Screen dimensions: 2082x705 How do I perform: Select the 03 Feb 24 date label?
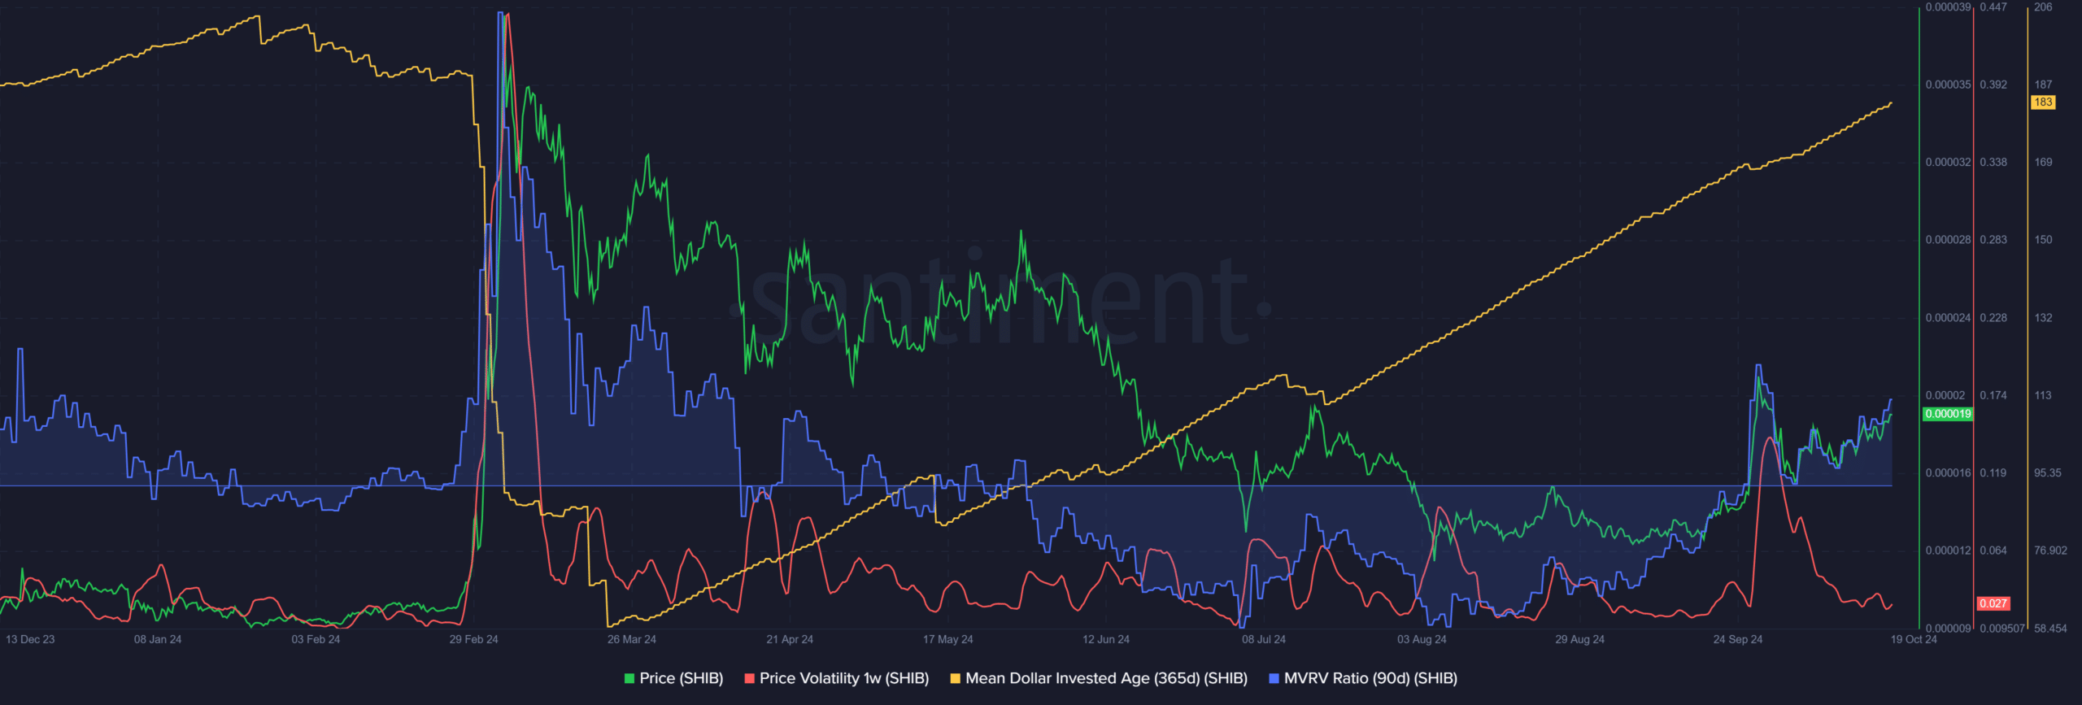point(316,639)
